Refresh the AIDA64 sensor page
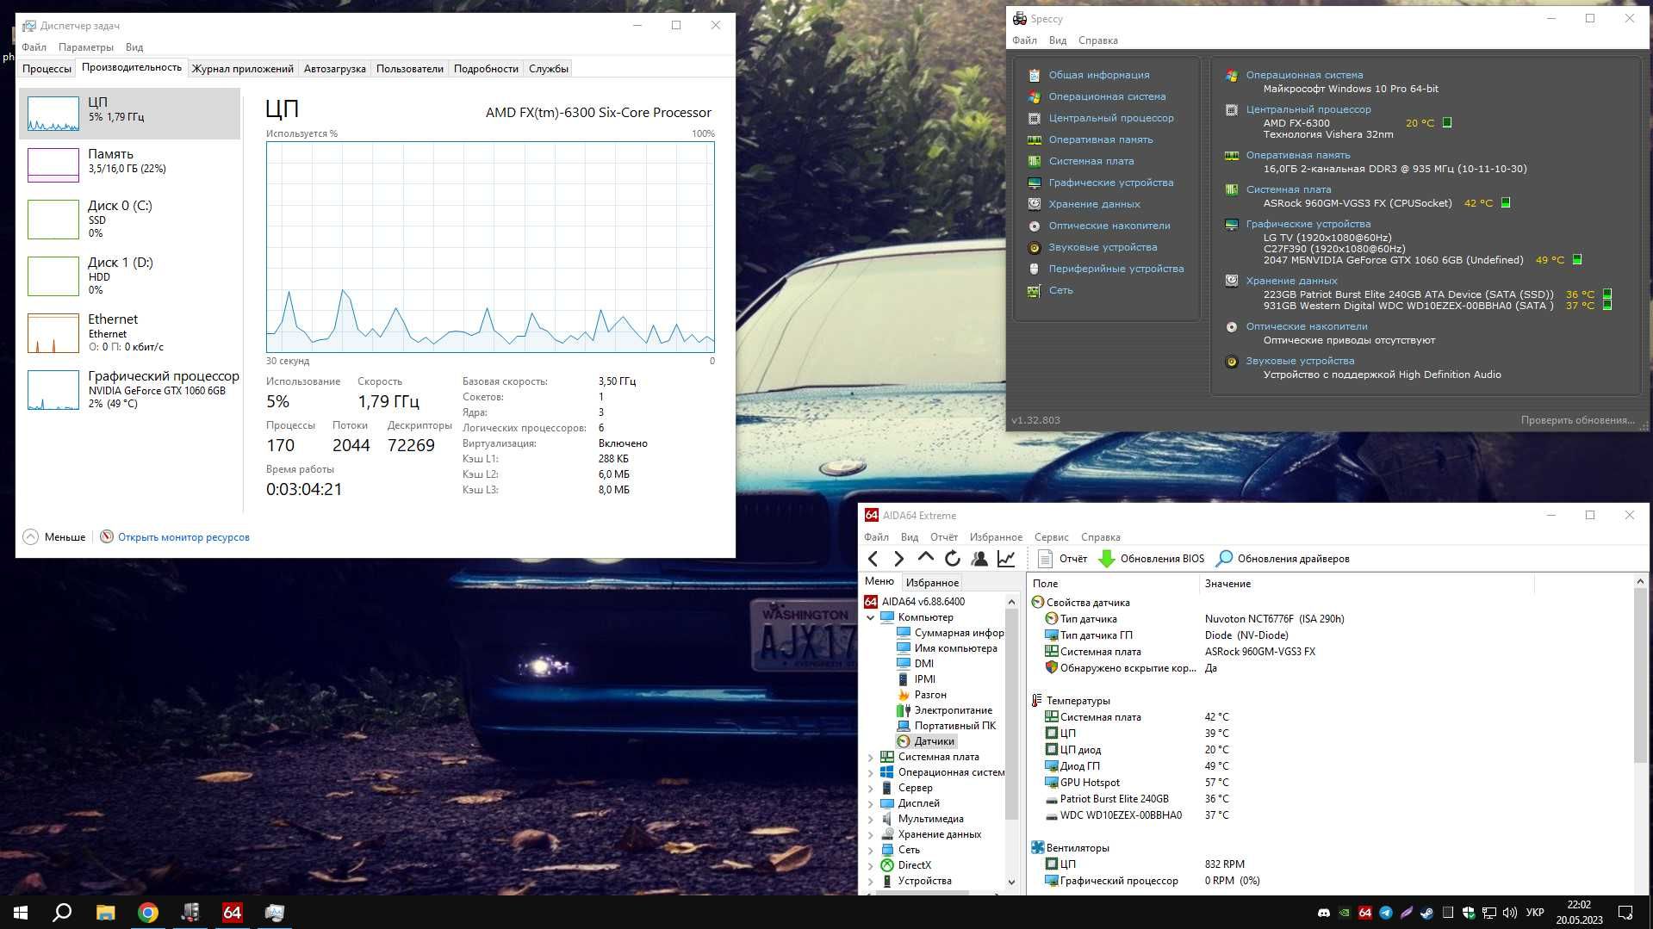The height and width of the screenshot is (929, 1653). click(x=952, y=559)
